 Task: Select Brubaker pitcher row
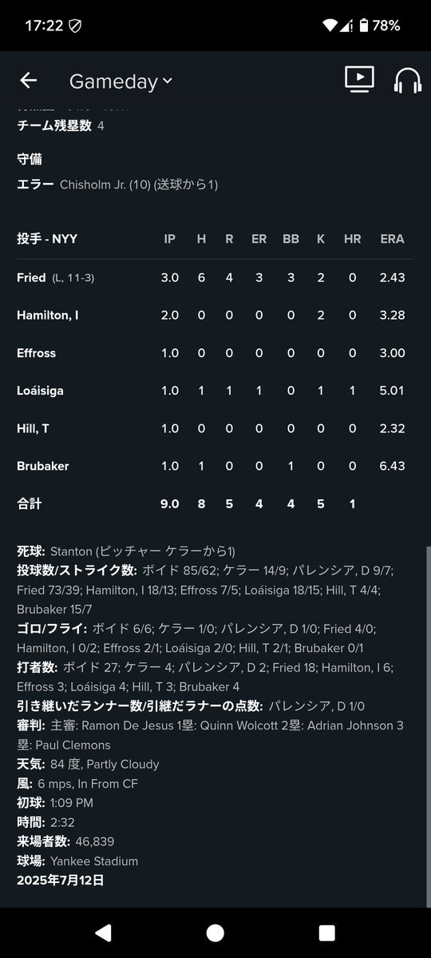tap(215, 466)
